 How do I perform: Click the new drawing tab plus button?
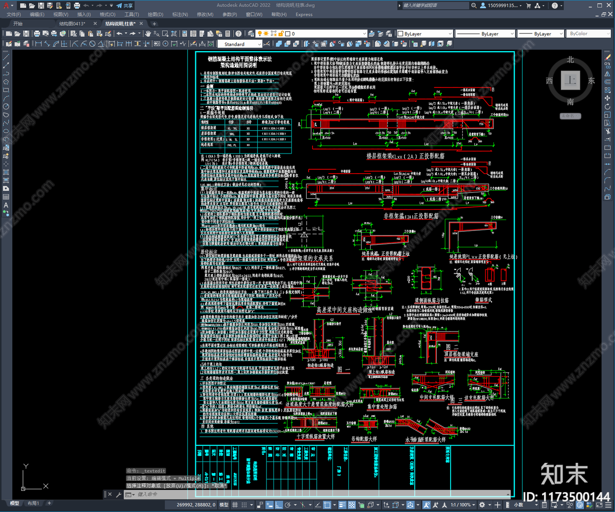[154, 24]
